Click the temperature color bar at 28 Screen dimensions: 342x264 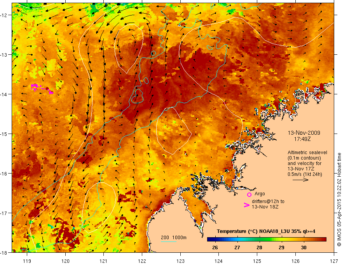point(259,240)
